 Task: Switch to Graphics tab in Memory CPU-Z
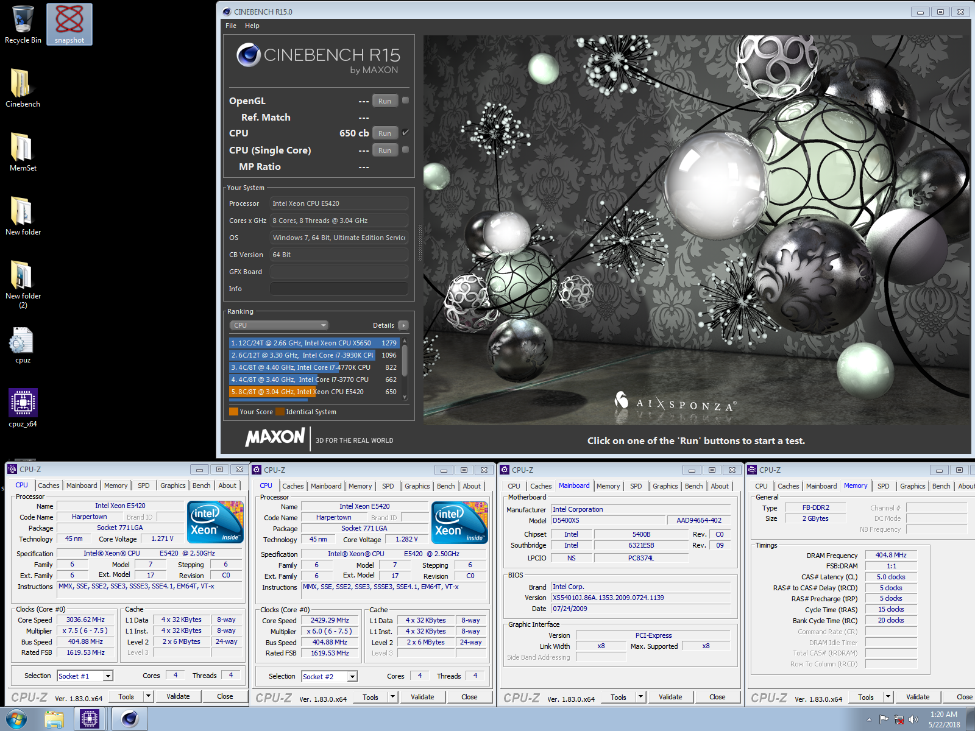point(912,486)
